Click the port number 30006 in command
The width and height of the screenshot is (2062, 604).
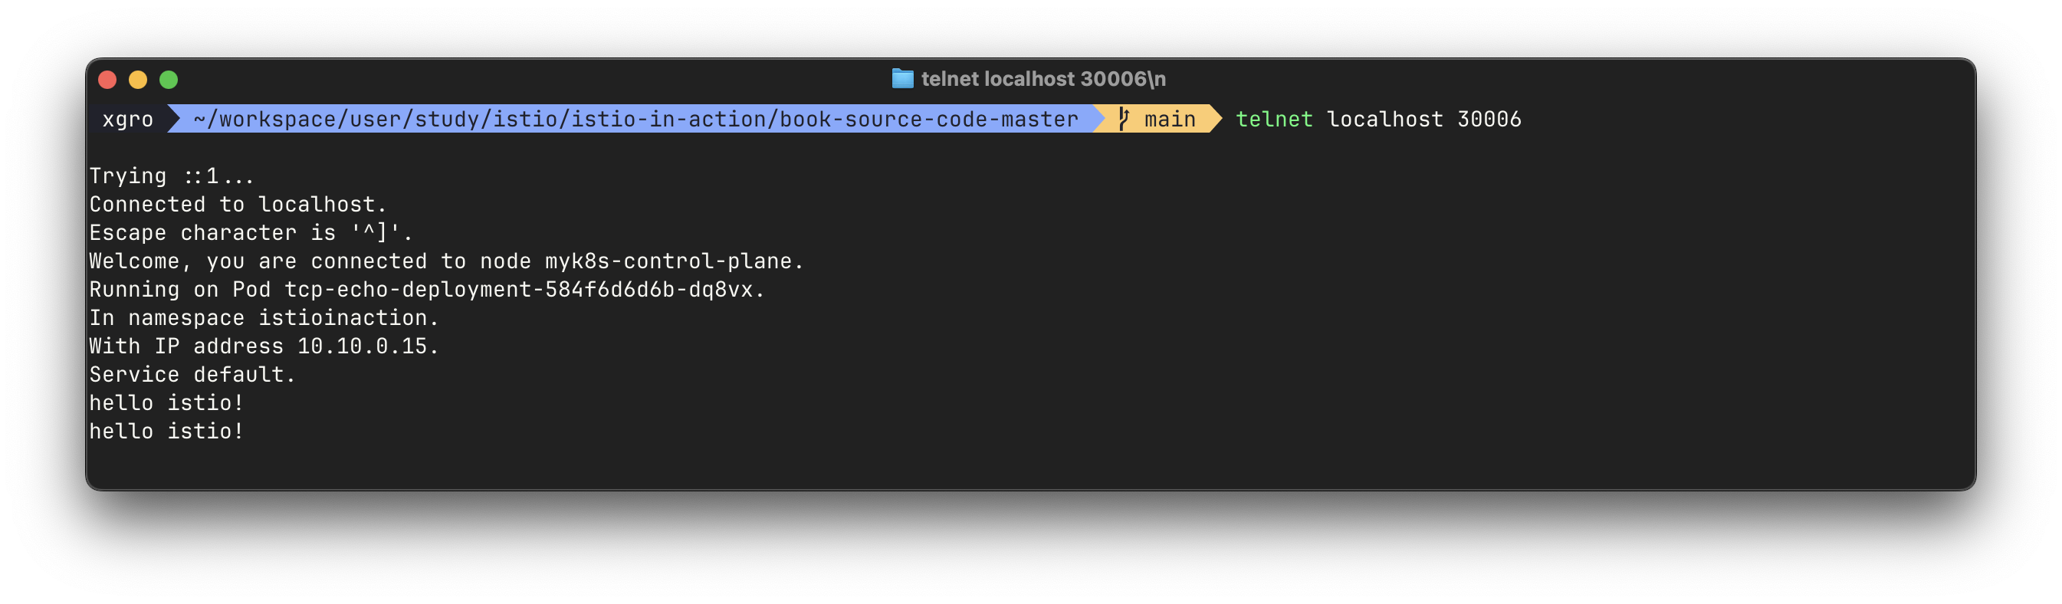tap(1489, 120)
